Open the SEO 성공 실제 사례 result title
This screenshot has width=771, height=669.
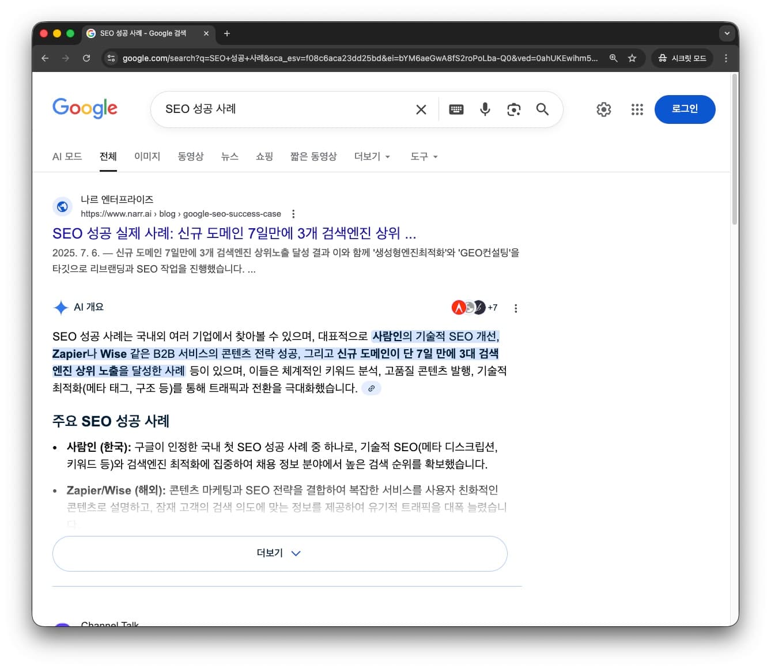[x=234, y=233]
